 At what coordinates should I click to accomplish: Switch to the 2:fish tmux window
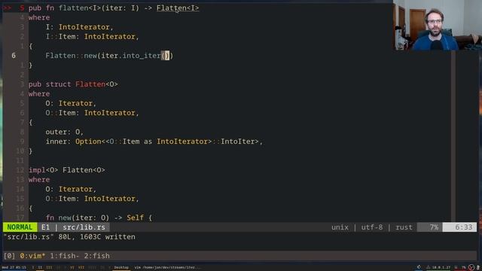[97, 256]
